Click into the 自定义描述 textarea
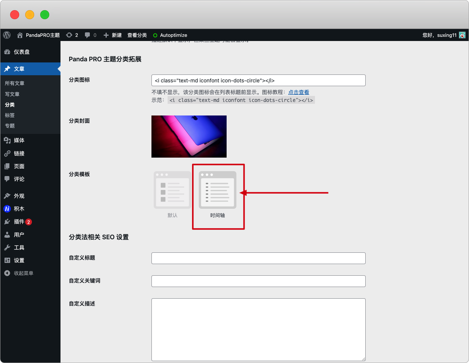This screenshot has width=469, height=363. coord(259,330)
